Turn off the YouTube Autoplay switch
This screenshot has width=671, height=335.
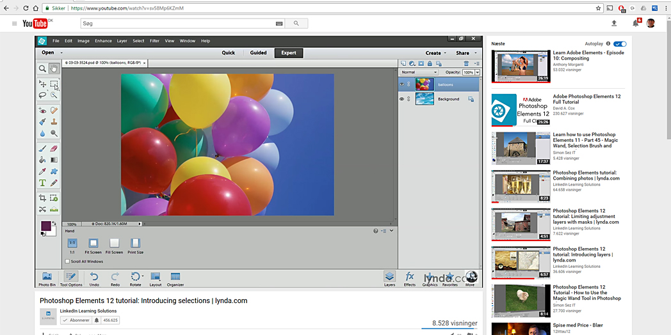[x=619, y=43]
